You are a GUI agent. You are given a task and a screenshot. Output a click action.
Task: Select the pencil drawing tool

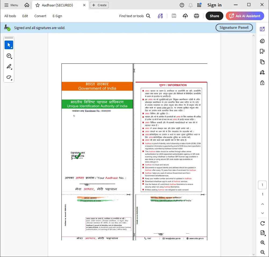9,66
